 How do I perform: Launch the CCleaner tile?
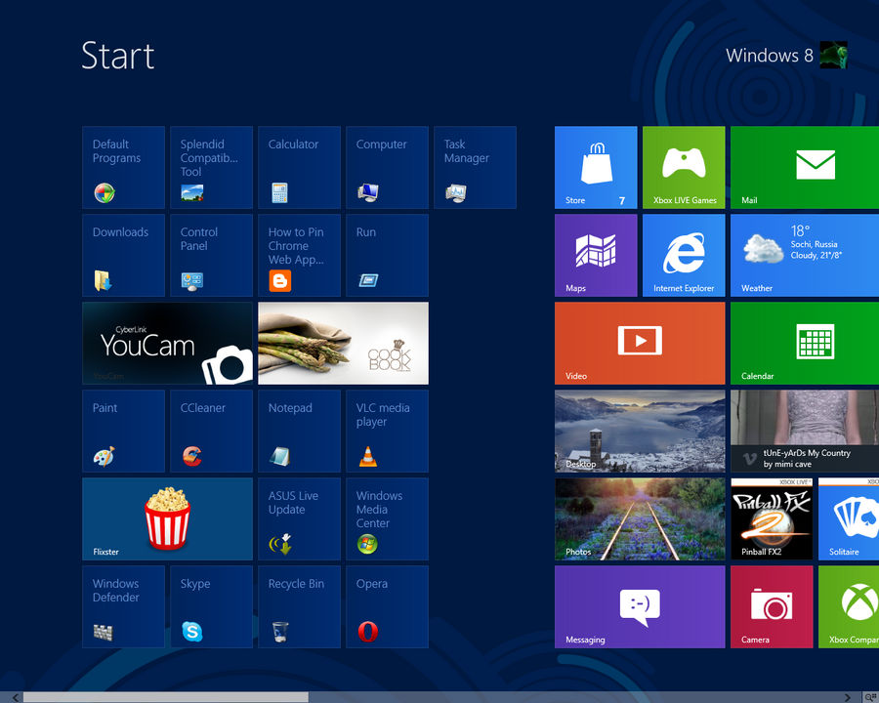(x=211, y=432)
